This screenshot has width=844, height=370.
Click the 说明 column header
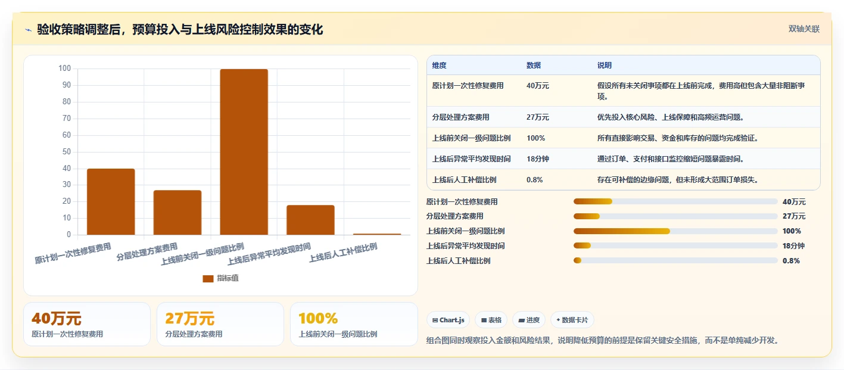click(605, 65)
